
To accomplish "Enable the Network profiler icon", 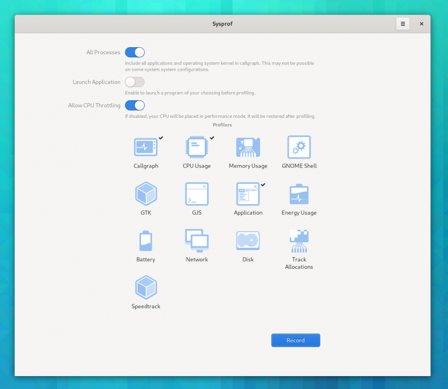I will (x=197, y=241).
